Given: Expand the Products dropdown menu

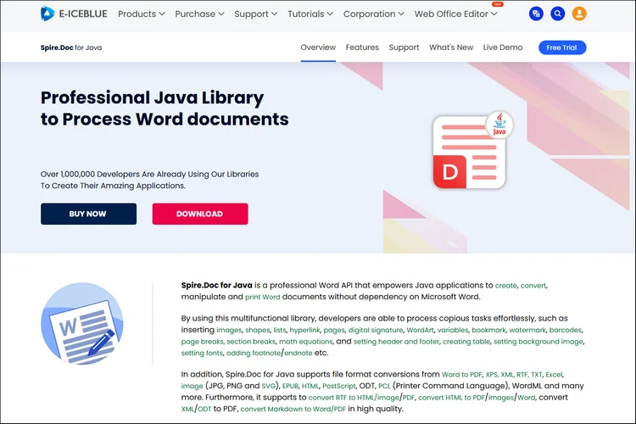Looking at the screenshot, I should [141, 14].
